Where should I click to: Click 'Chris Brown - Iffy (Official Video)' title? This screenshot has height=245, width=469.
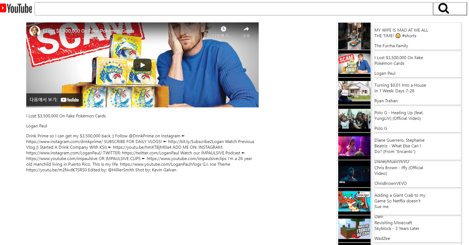[x=399, y=171]
